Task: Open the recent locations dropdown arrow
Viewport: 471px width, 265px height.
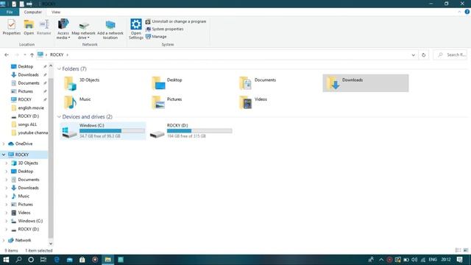Action: [24, 55]
